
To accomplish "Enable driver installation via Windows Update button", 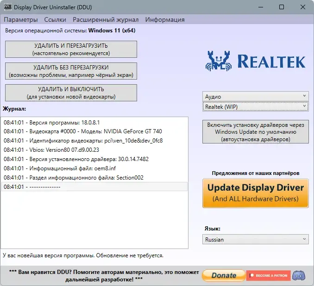I will (255, 132).
